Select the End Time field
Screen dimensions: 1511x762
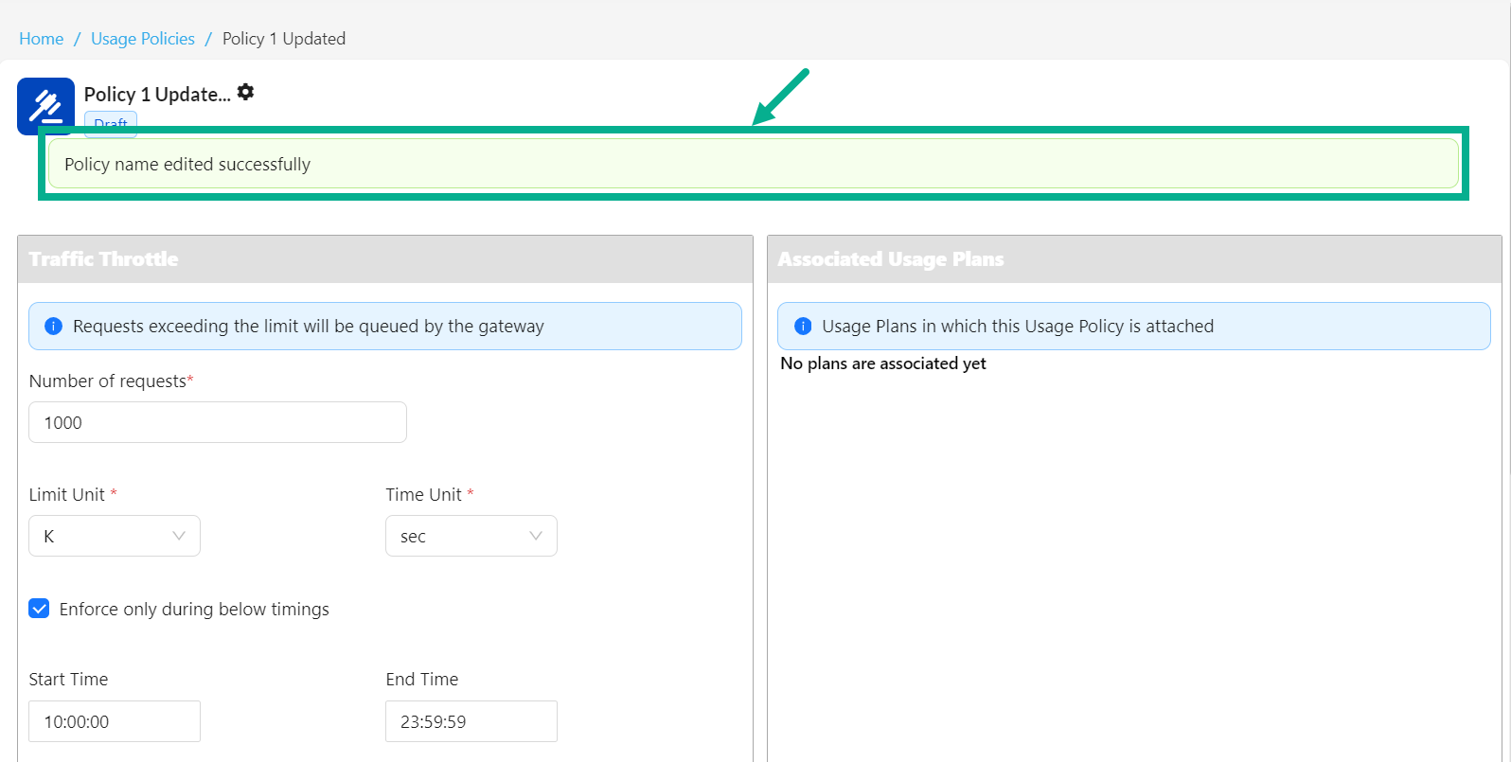pyautogui.click(x=471, y=721)
